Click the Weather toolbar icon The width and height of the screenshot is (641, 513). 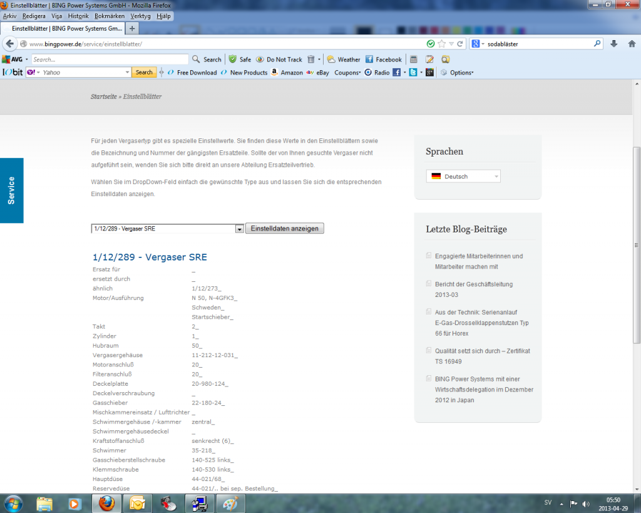343,60
